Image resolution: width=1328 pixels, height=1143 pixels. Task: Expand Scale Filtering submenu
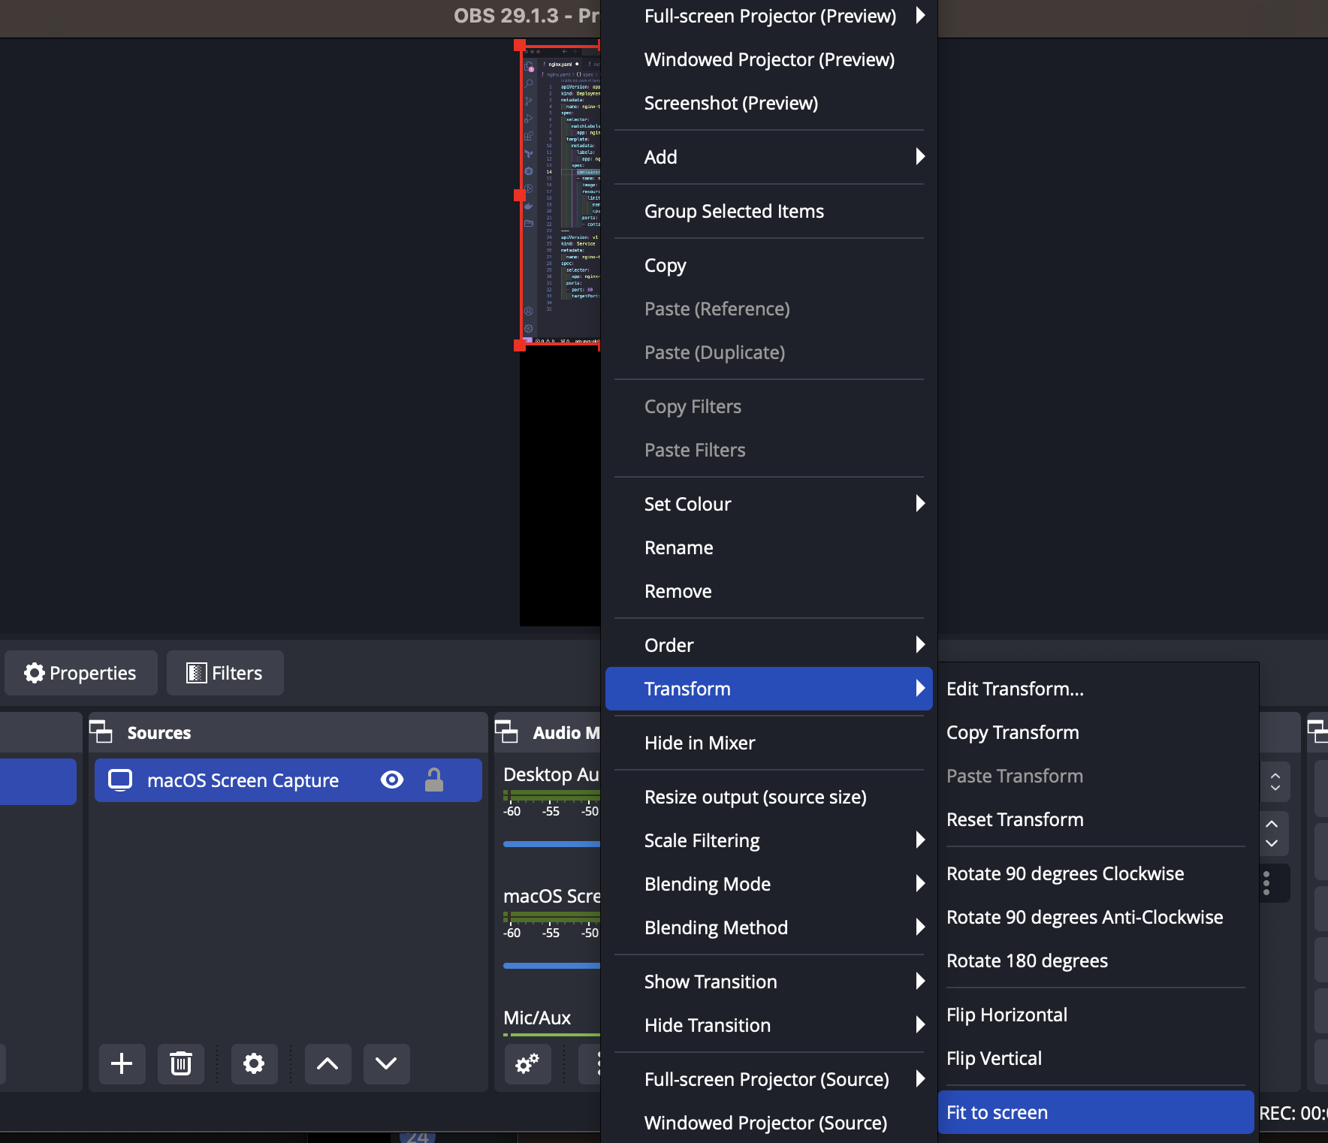tap(769, 840)
